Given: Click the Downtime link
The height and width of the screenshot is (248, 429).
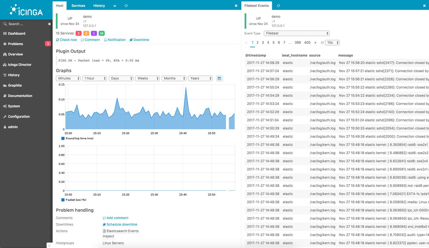Looking at the screenshot, I should pyautogui.click(x=139, y=40).
